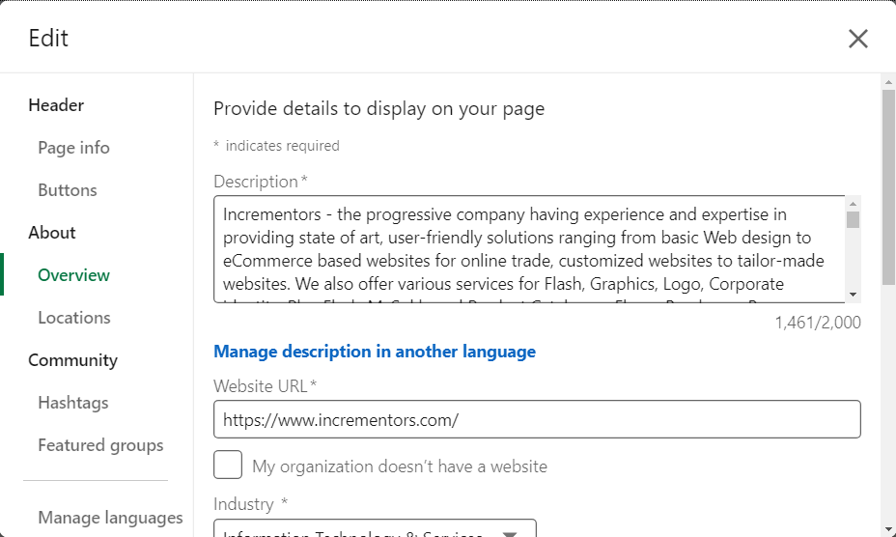The width and height of the screenshot is (896, 537).
Task: Click the 1,461/2,000 character counter
Action: coord(818,323)
